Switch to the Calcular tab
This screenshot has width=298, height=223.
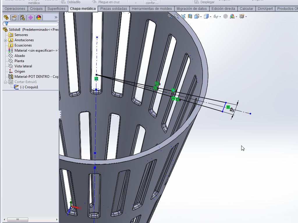click(246, 9)
